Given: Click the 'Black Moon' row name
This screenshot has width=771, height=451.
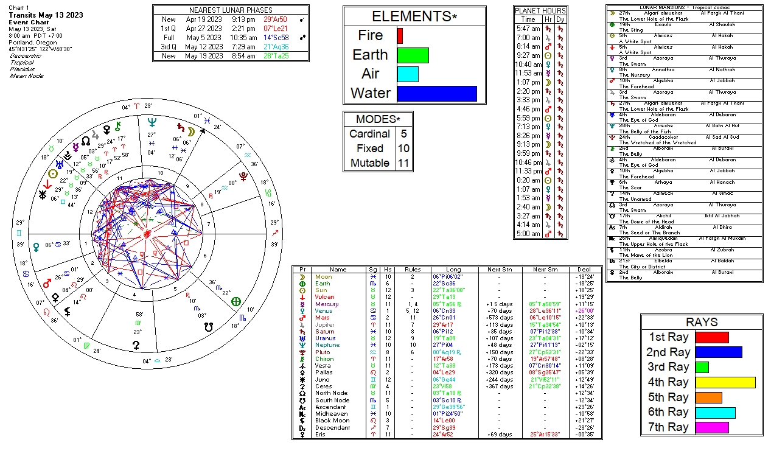Looking at the screenshot, I should tap(332, 421).
